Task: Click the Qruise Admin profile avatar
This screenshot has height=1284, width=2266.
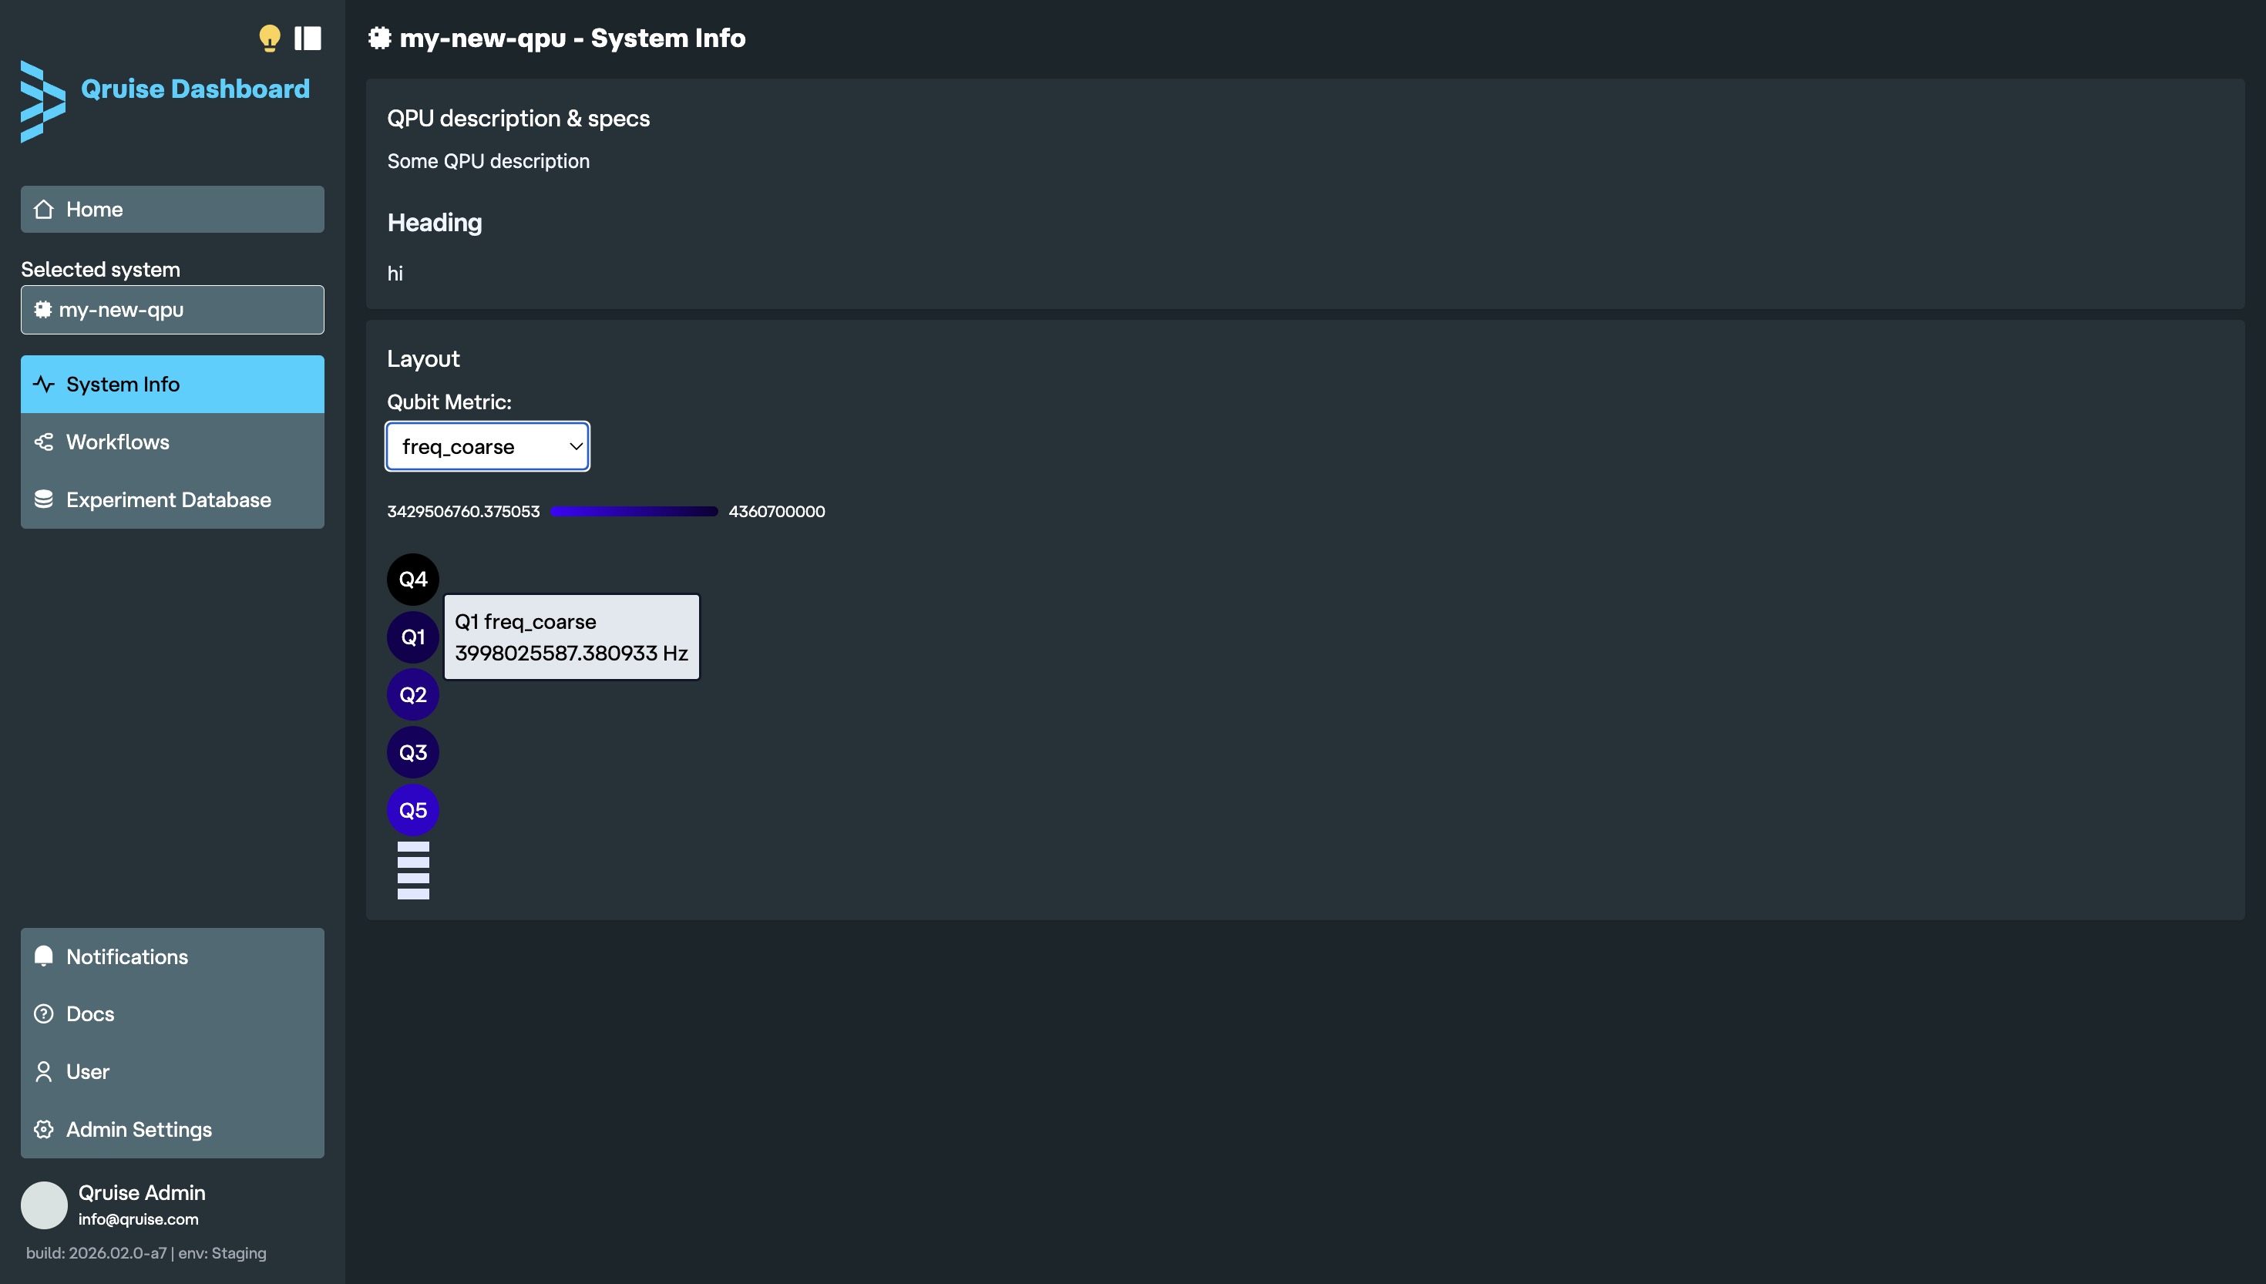Action: click(x=44, y=1205)
